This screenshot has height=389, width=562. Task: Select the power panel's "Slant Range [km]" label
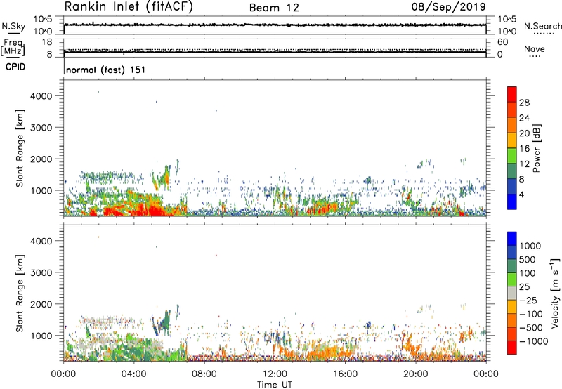click(20, 148)
